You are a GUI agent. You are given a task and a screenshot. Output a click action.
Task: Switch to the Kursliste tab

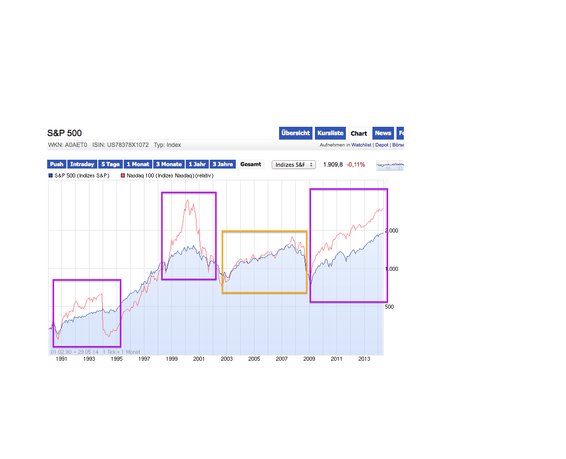pos(330,133)
